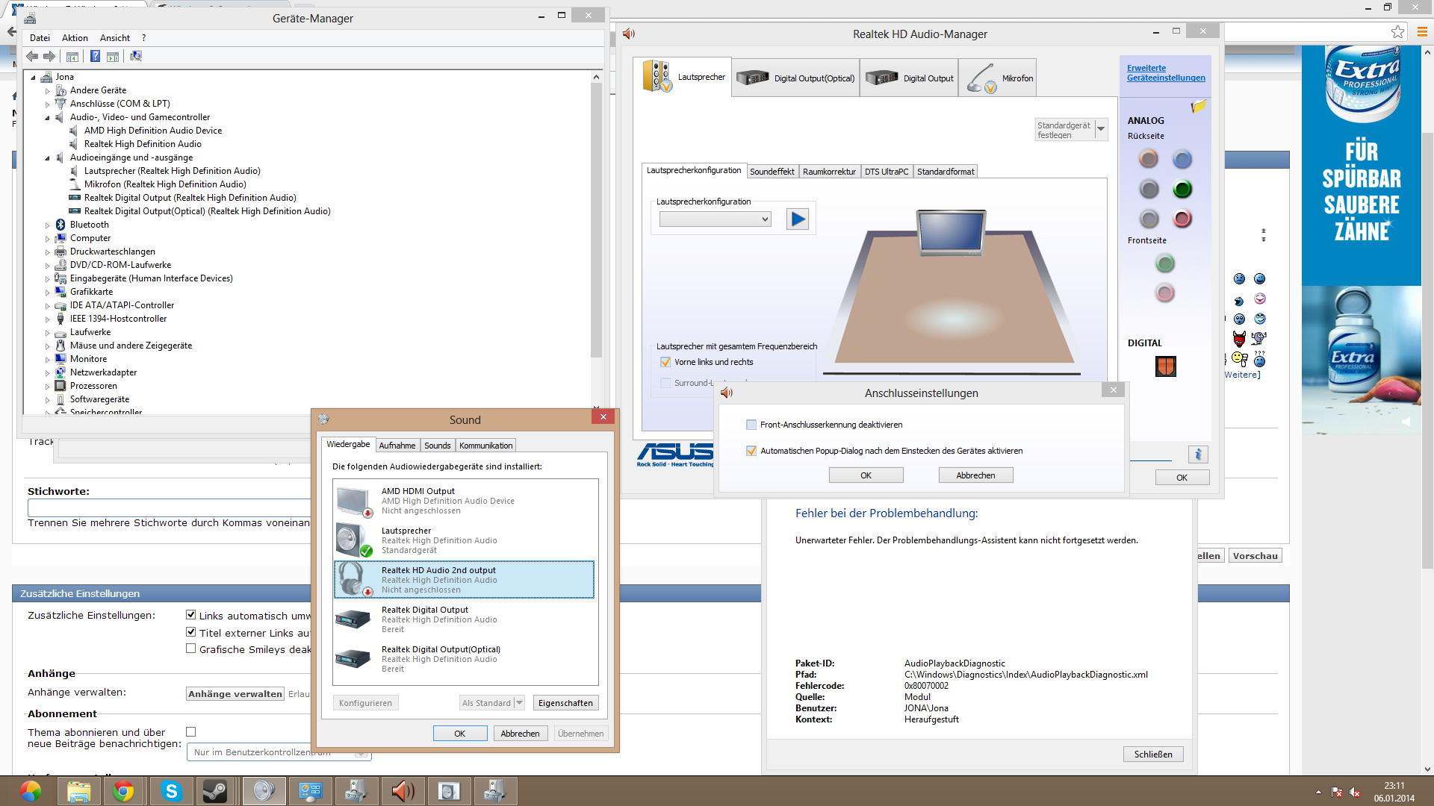
Task: Go back in Geräte-Manager toolbar
Action: click(x=32, y=57)
